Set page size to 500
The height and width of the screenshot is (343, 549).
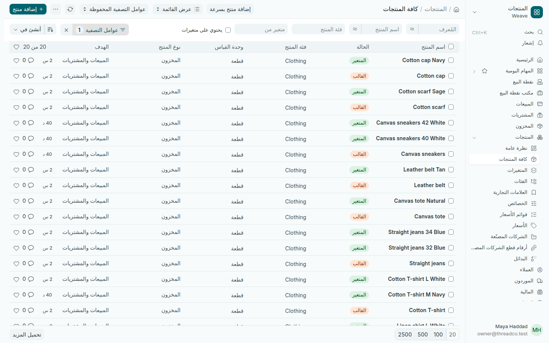click(423, 335)
